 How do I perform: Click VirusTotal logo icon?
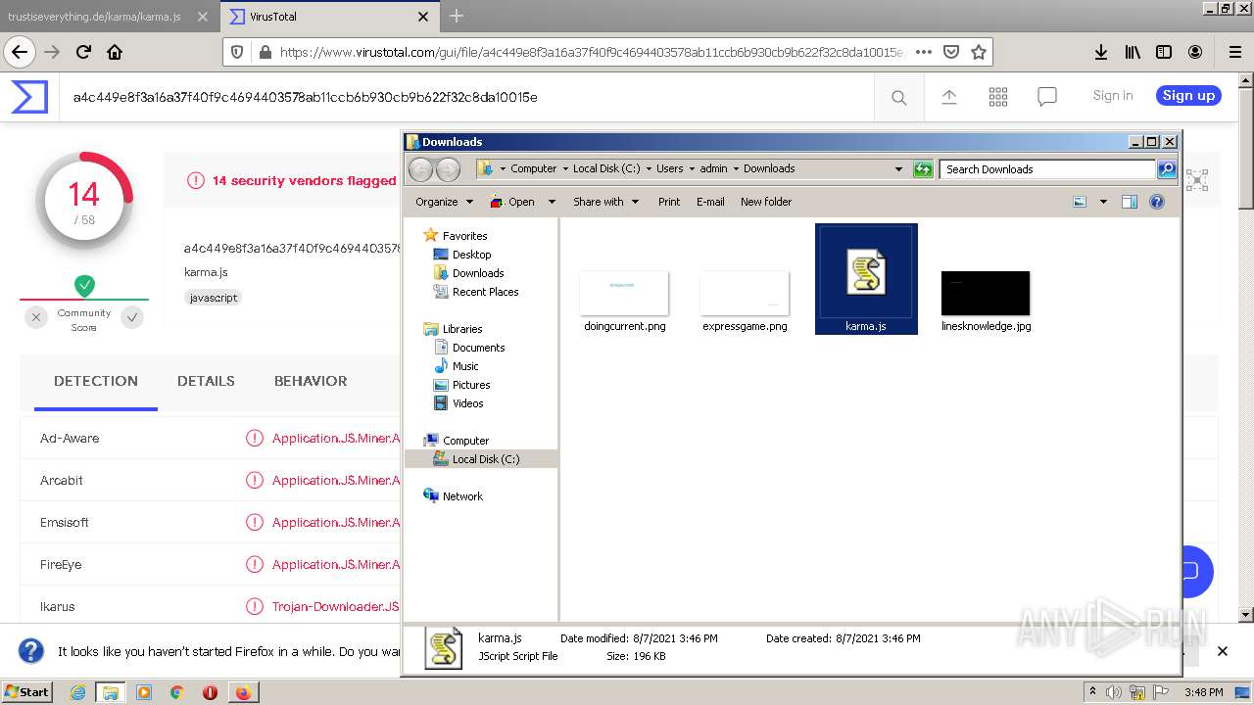point(29,97)
